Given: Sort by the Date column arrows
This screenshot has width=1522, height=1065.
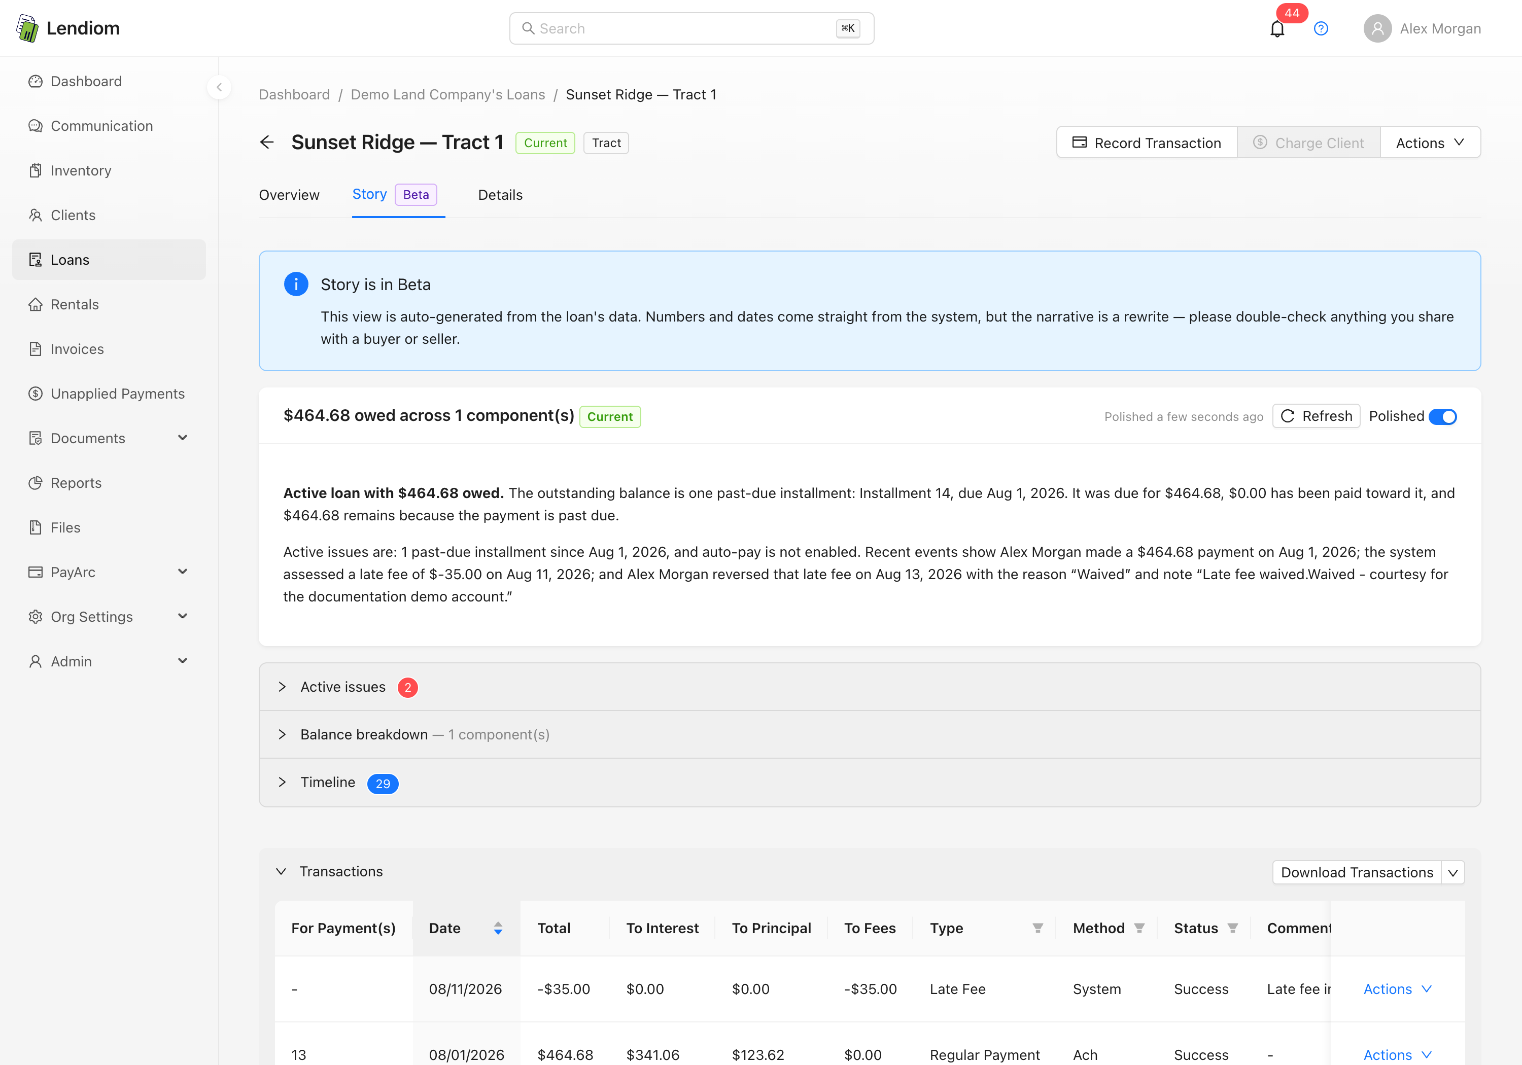Looking at the screenshot, I should pos(498,929).
